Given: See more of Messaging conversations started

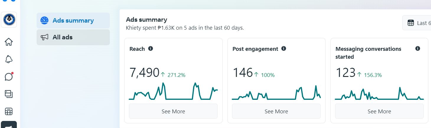Looking at the screenshot, I should pyautogui.click(x=379, y=111).
